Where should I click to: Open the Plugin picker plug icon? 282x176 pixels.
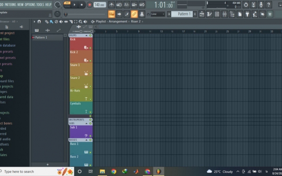tap(247, 14)
